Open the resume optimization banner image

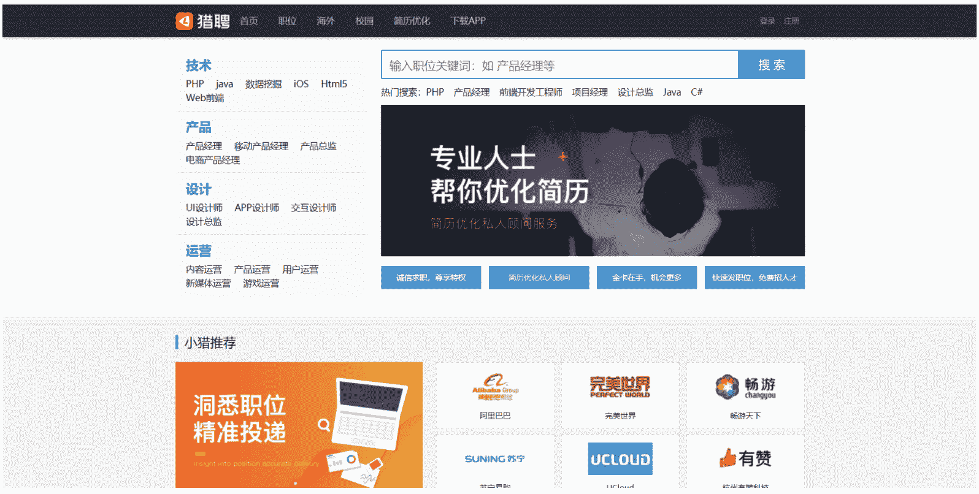[593, 181]
